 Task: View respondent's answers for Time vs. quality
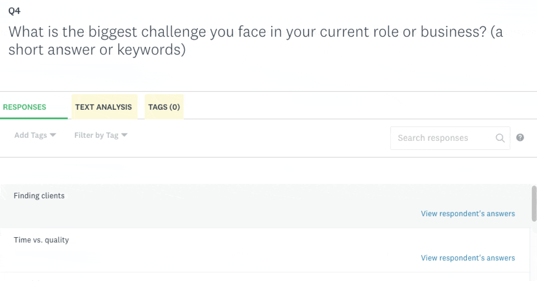tap(468, 258)
